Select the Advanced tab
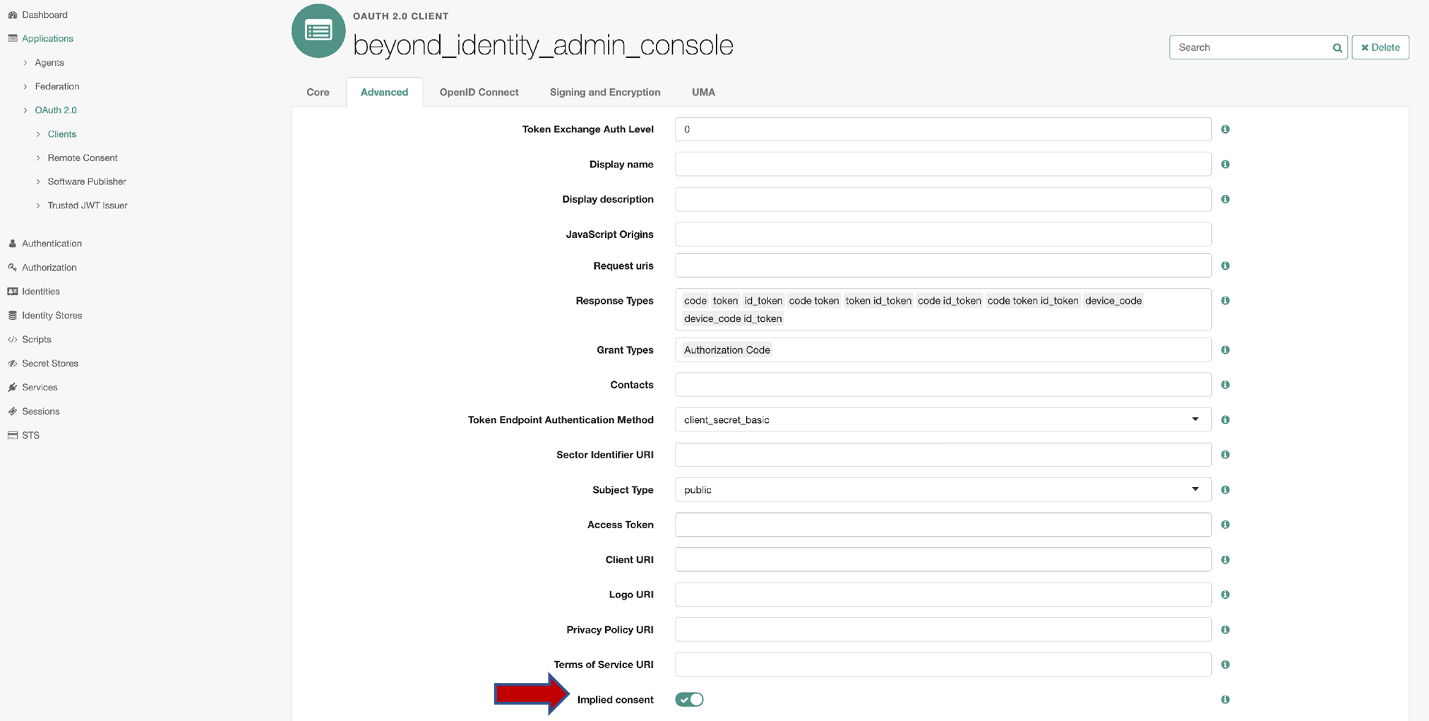The width and height of the screenshot is (1429, 721). (x=384, y=93)
